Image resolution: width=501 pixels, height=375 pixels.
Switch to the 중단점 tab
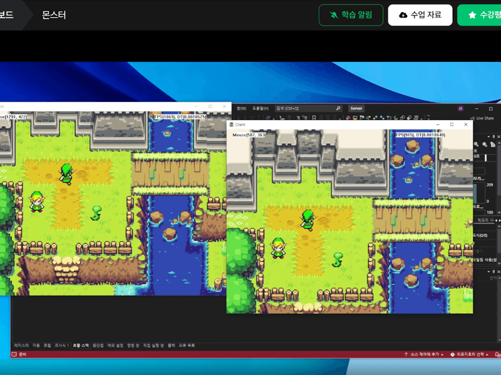click(x=98, y=346)
